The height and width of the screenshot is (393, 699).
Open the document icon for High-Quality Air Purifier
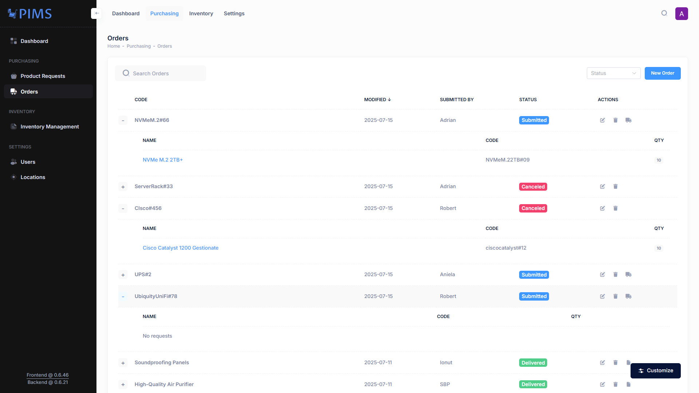628,384
